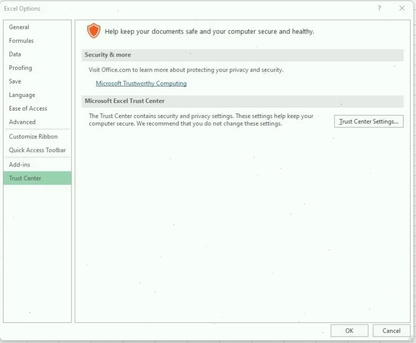Open Quick Access Toolbar options
Screen dimensions: 416x343
[37, 150]
